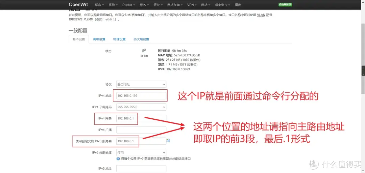Click the IPv4 地址 input field

pos(141,96)
